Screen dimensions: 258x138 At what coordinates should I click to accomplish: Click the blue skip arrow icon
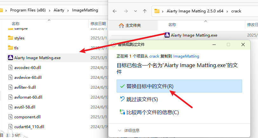click(x=122, y=99)
